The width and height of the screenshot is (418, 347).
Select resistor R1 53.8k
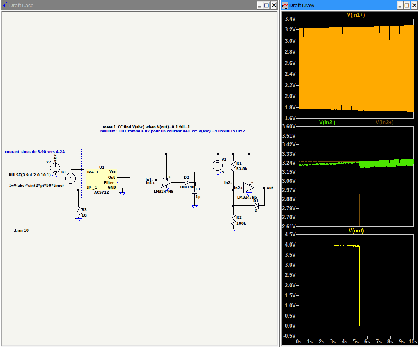point(233,165)
